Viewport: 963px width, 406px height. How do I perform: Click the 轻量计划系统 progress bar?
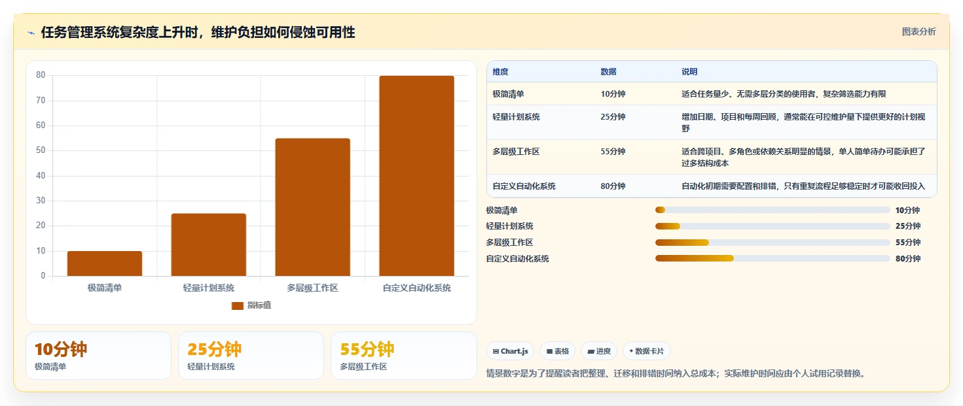(x=772, y=226)
